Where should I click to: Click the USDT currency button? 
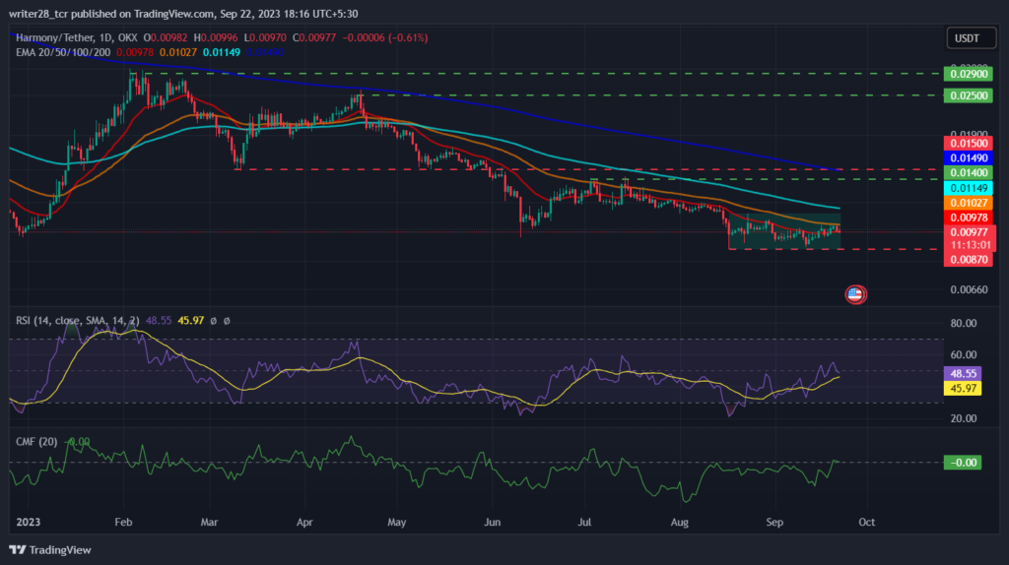click(971, 38)
